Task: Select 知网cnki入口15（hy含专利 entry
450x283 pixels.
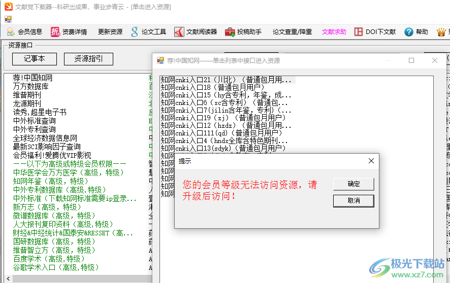Action: click(226, 95)
